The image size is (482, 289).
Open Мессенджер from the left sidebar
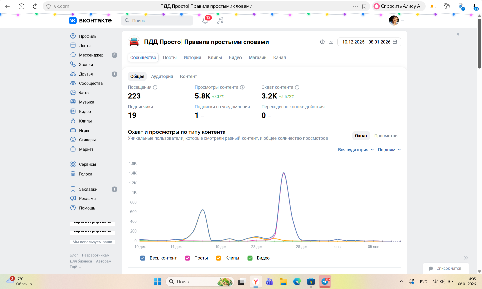(x=91, y=55)
